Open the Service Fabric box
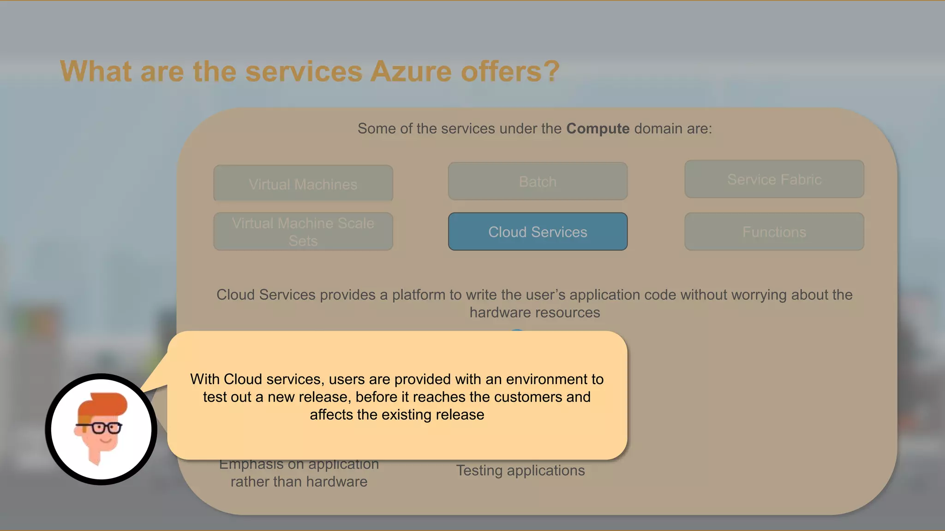Viewport: 945px width, 531px height. [x=774, y=179]
